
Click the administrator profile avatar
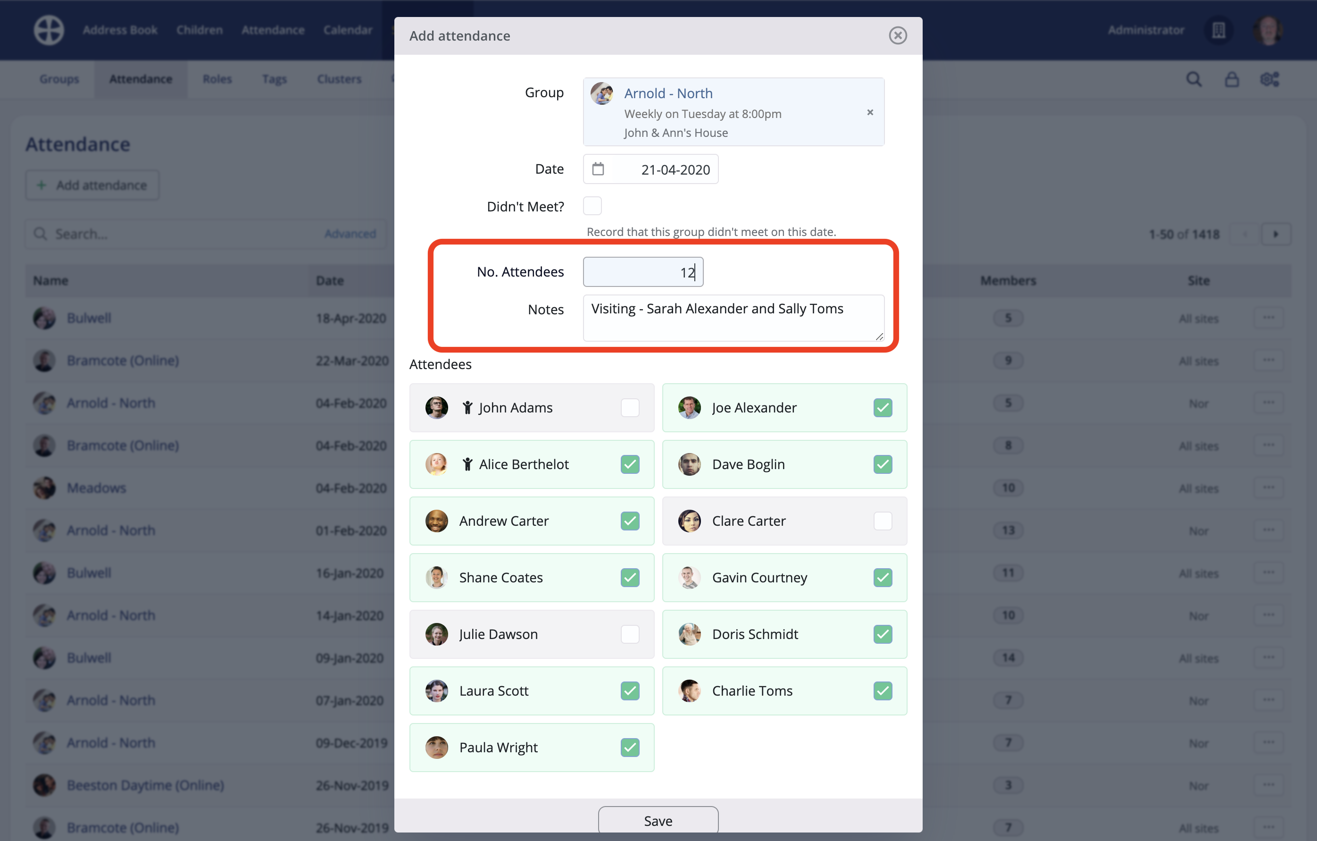pos(1268,30)
